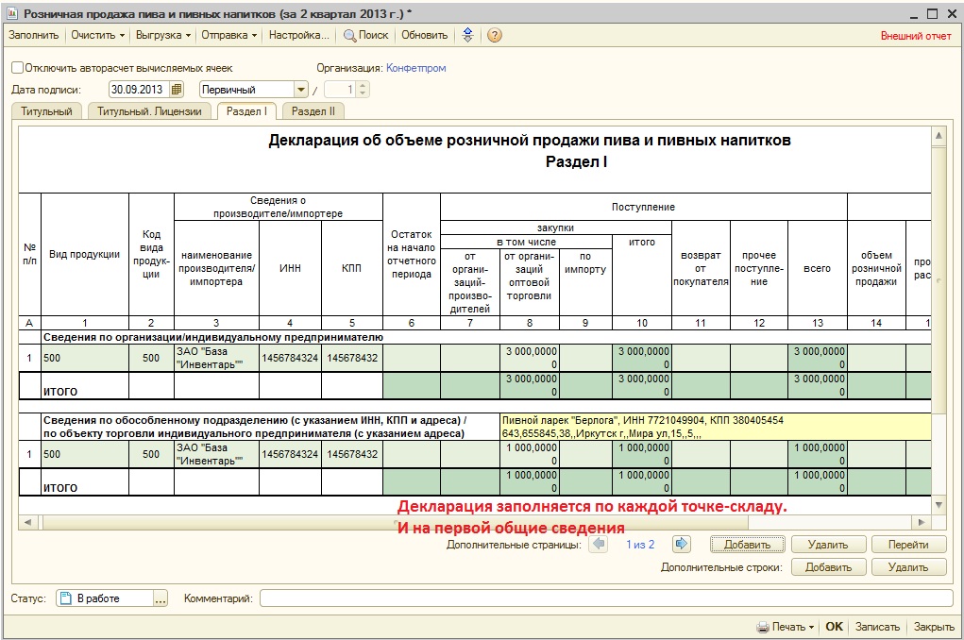
Task: Open the Отправка dropdown menu
Action: [x=228, y=35]
